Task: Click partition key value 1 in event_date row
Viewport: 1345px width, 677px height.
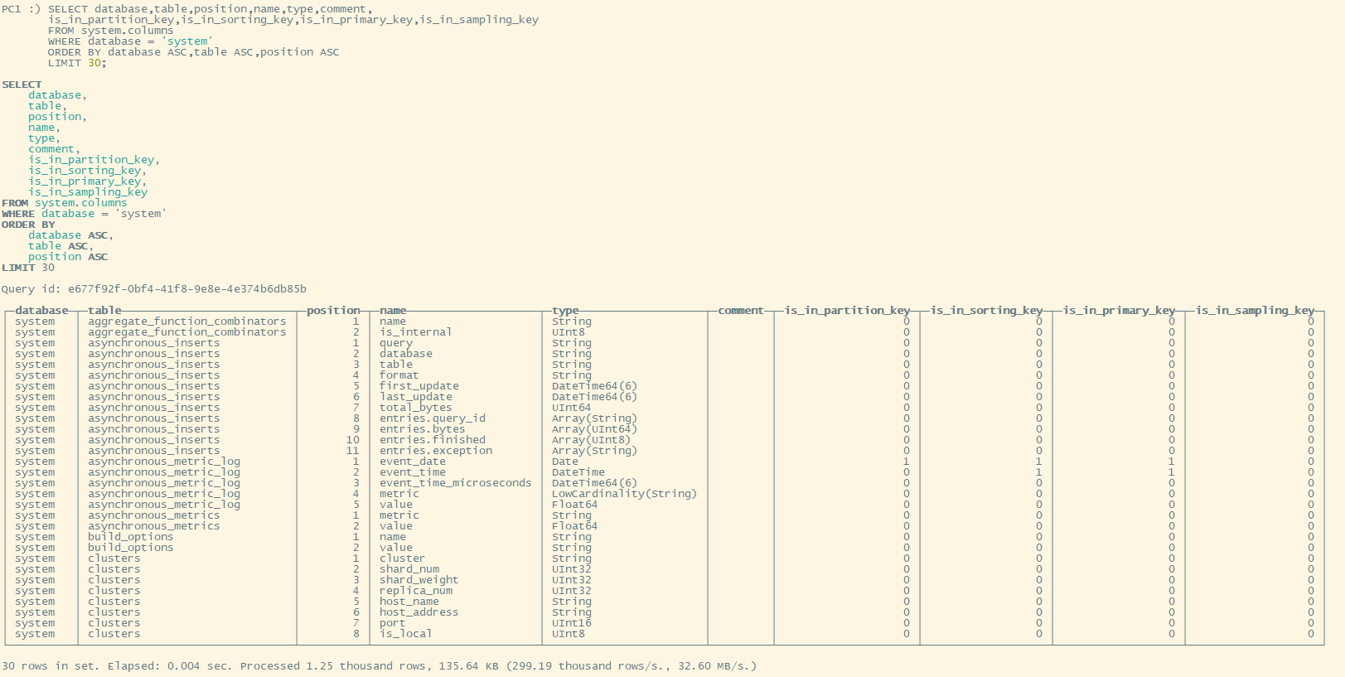Action: pyautogui.click(x=907, y=462)
